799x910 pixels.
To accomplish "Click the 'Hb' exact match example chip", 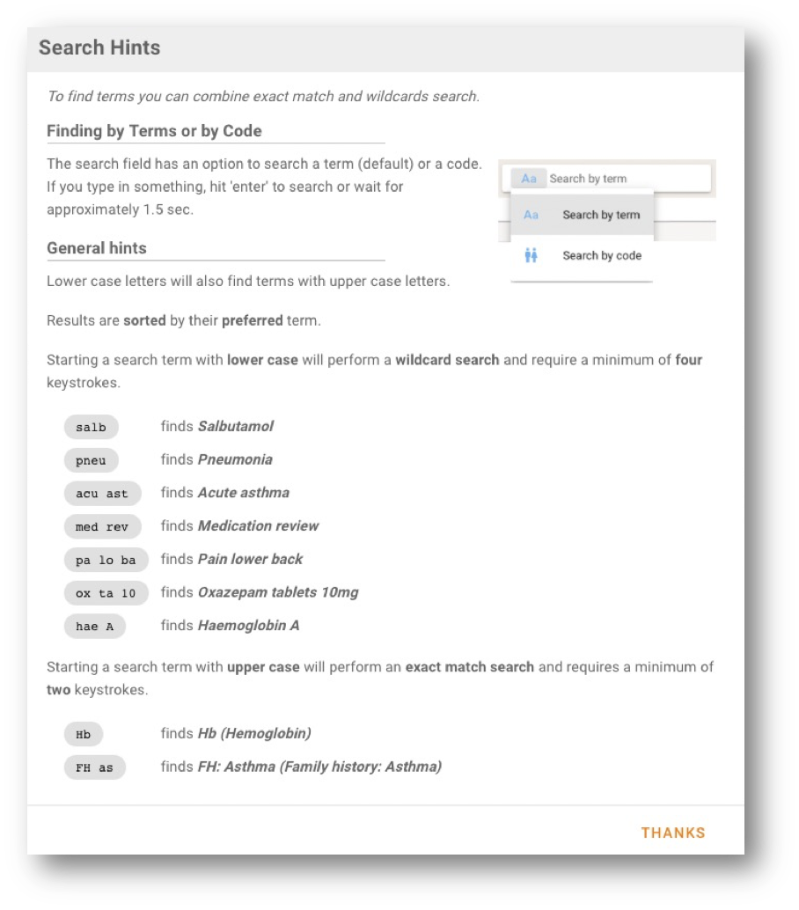I will tap(84, 734).
